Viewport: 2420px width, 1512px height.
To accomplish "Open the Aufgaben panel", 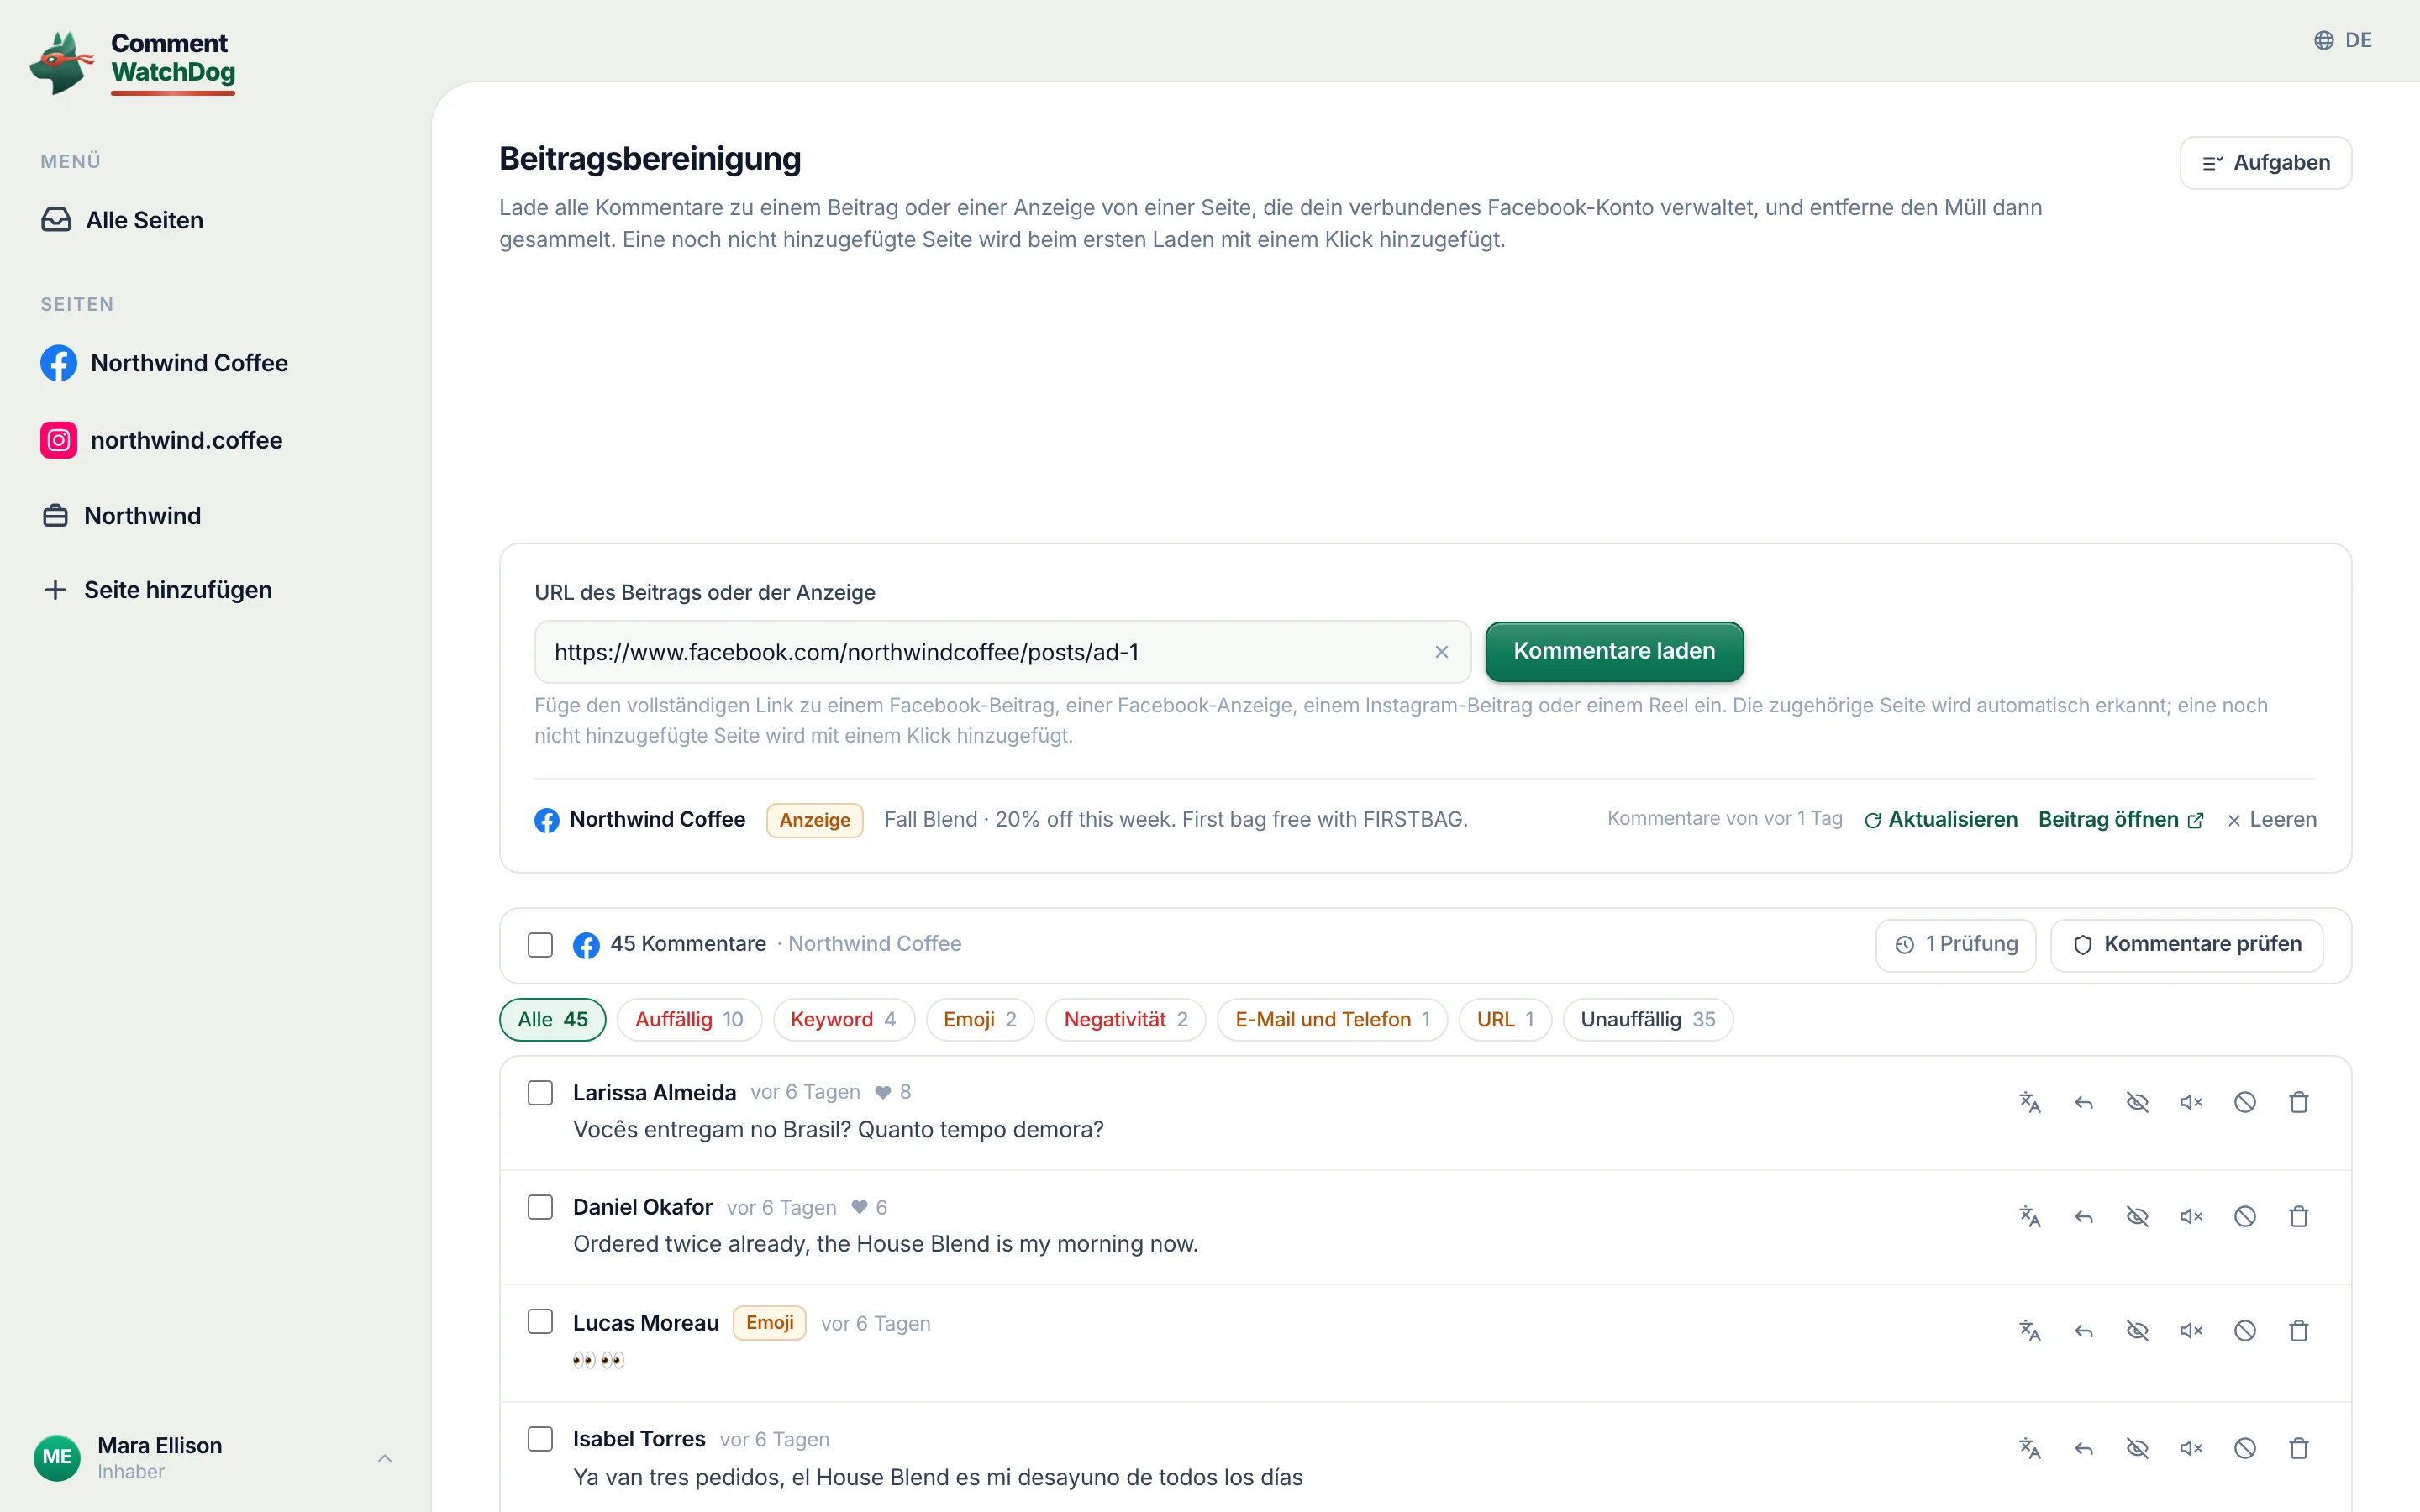I will 2265,162.
